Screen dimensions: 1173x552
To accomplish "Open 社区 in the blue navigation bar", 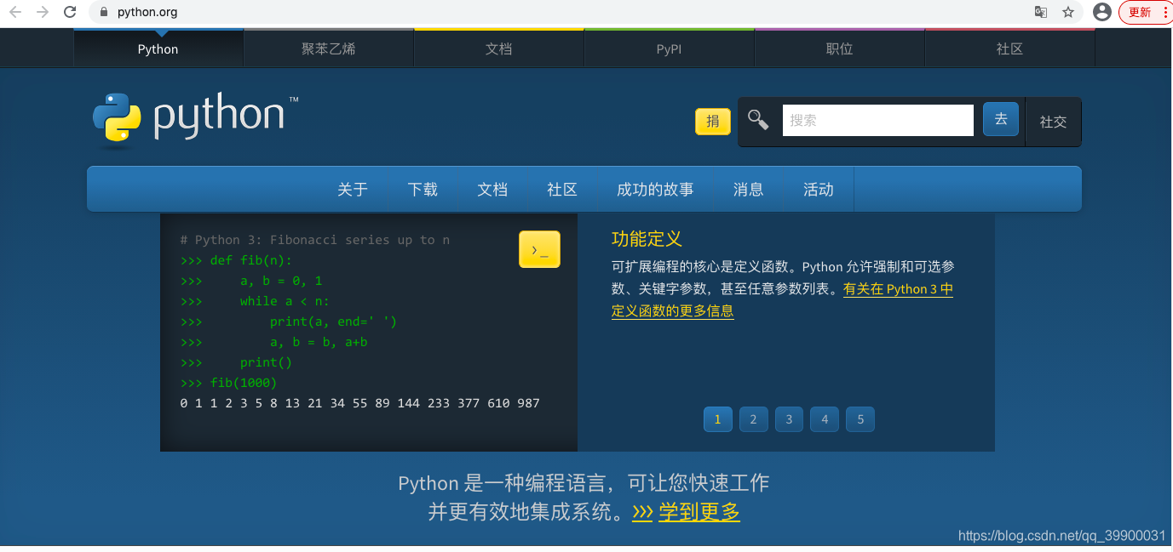I will coord(562,189).
